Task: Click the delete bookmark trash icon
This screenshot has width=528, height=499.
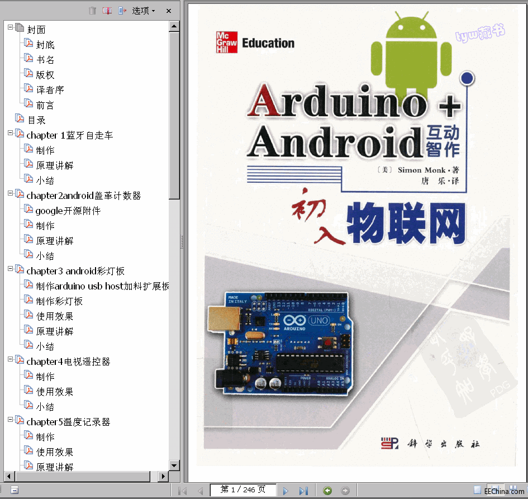Action: [x=93, y=11]
